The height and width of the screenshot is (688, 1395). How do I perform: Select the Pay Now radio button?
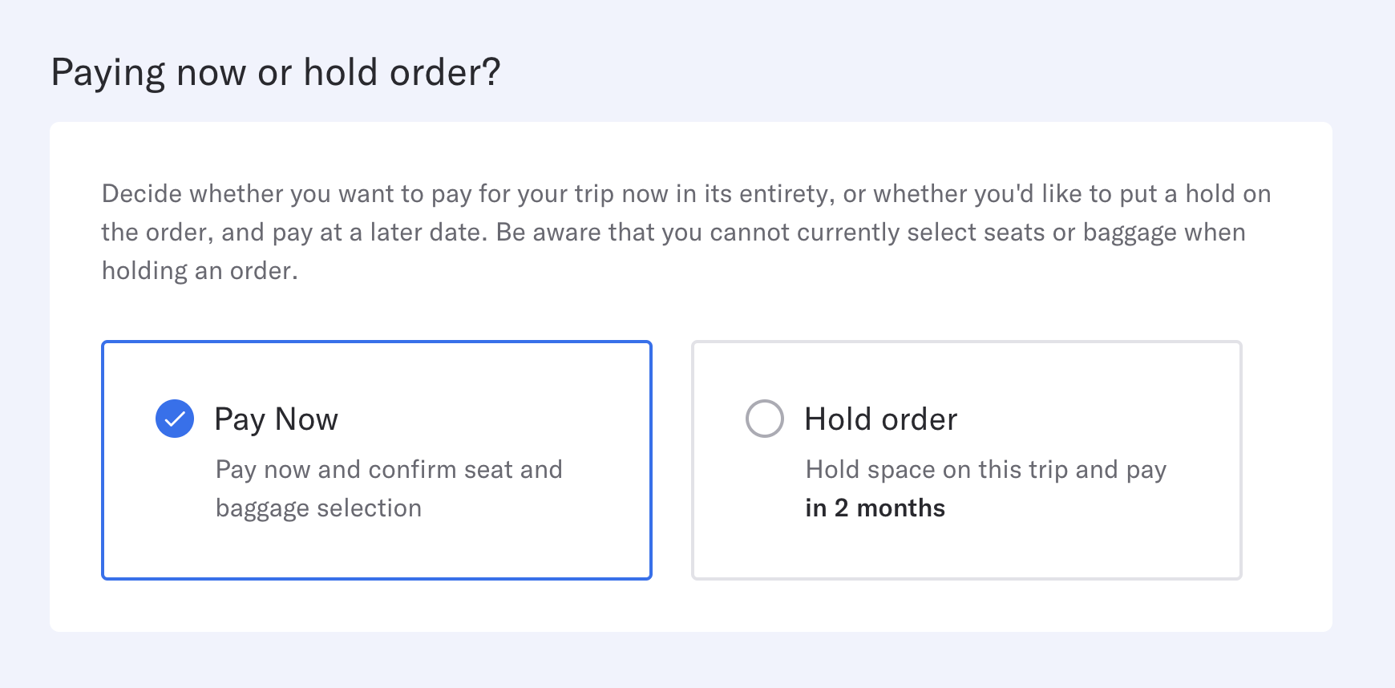point(175,419)
